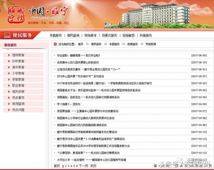Click 教育服务 in the breadcrumb
The width and height of the screenshot is (214, 170).
tap(132, 44)
